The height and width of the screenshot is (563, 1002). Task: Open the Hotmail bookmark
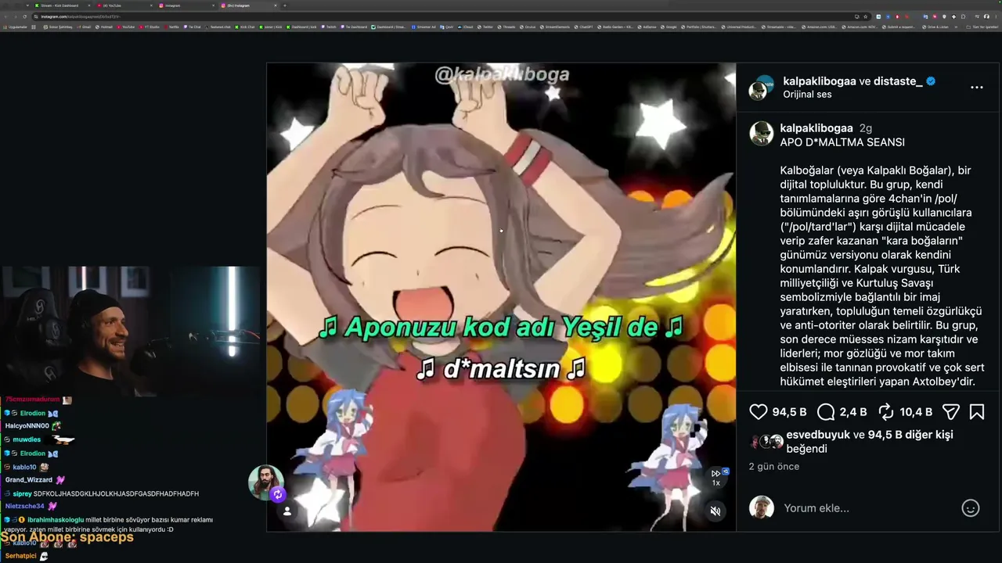click(x=105, y=27)
